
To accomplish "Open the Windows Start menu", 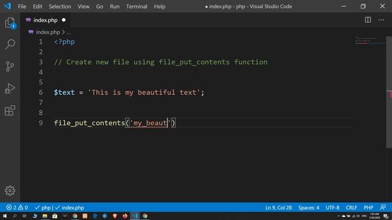I will tap(5, 216).
